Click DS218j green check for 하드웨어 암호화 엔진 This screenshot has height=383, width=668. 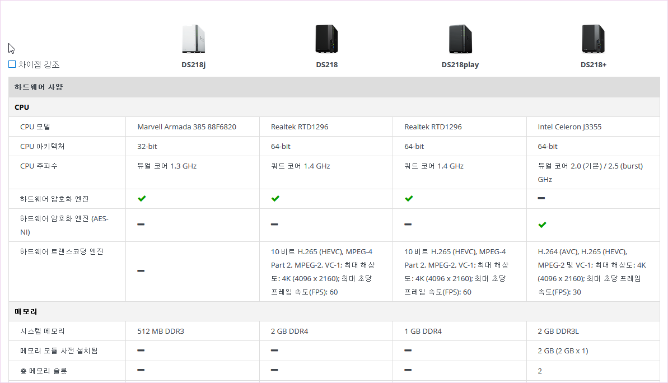coord(142,199)
